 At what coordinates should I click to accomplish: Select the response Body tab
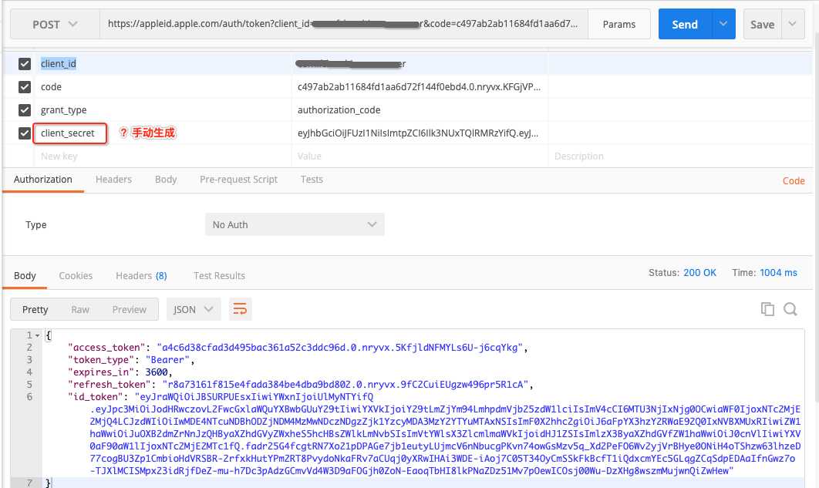25,275
